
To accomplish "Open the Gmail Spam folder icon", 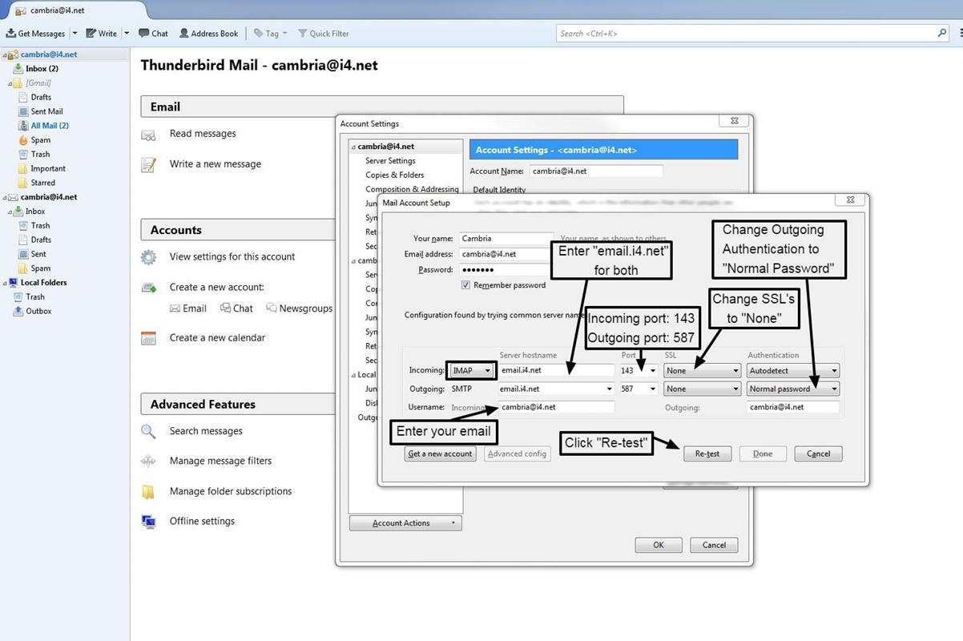I will [23, 140].
